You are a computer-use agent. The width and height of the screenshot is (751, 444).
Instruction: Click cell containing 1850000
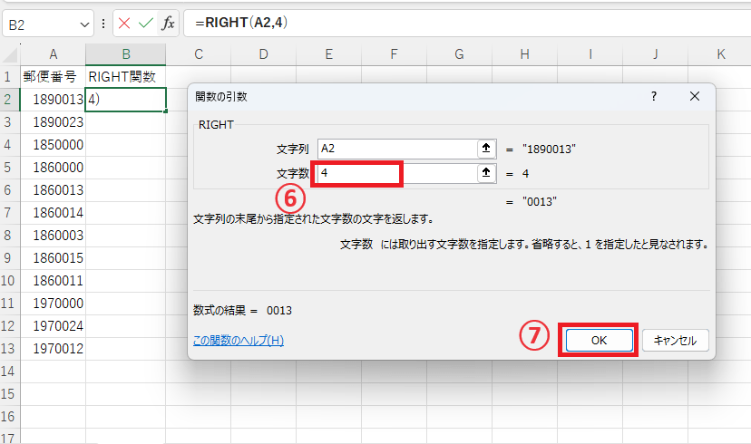coord(54,145)
